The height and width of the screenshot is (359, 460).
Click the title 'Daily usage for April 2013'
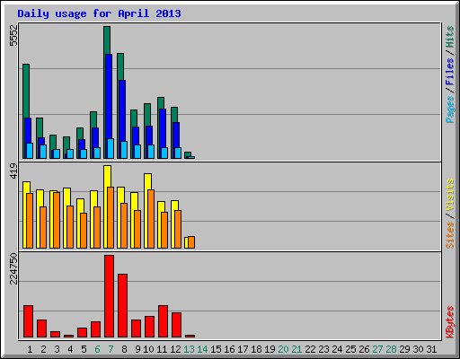pos(99,13)
